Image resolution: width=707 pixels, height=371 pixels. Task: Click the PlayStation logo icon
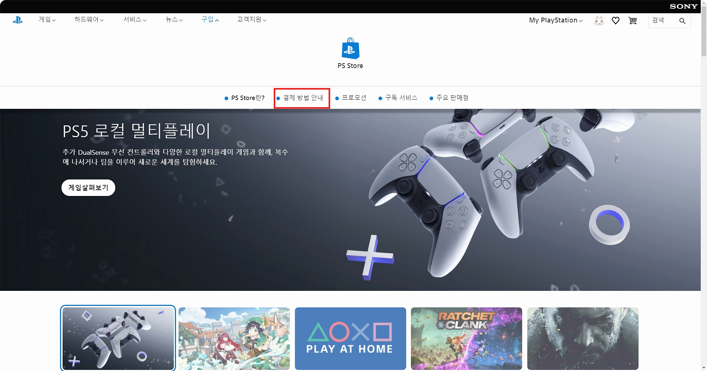(18, 20)
